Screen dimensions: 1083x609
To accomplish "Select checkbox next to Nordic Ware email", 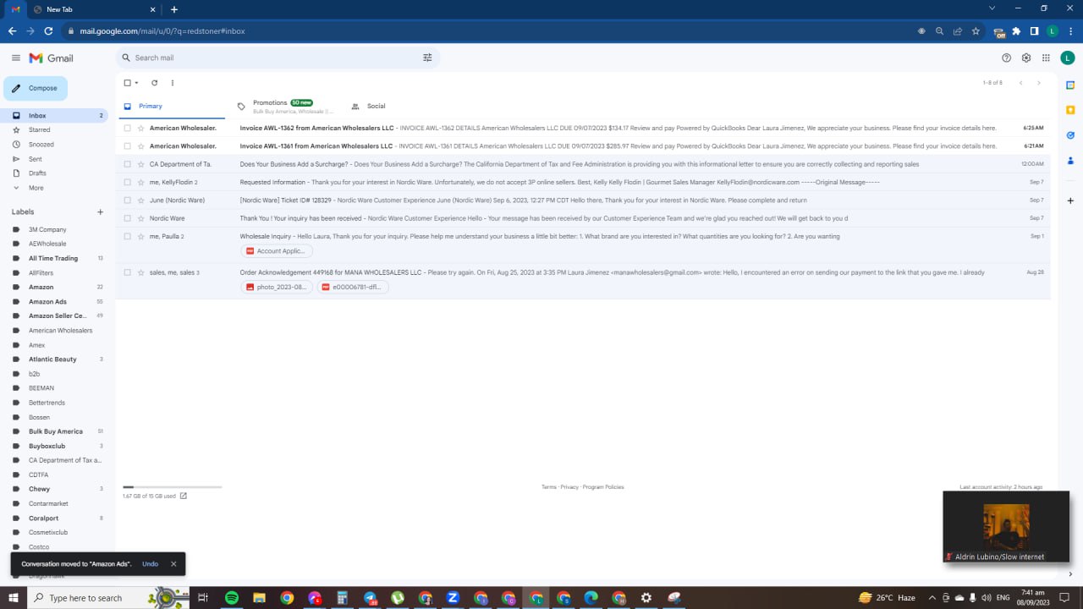I will click(x=128, y=218).
